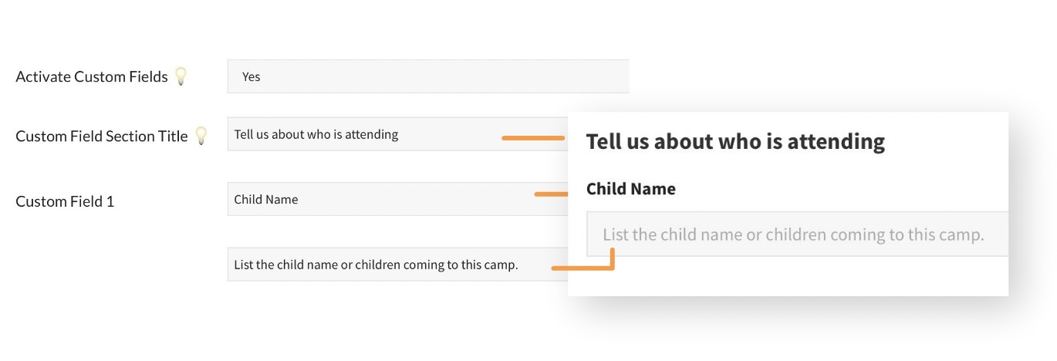Click the Activate Custom Fields label text
The image size is (1057, 361).
(x=91, y=76)
